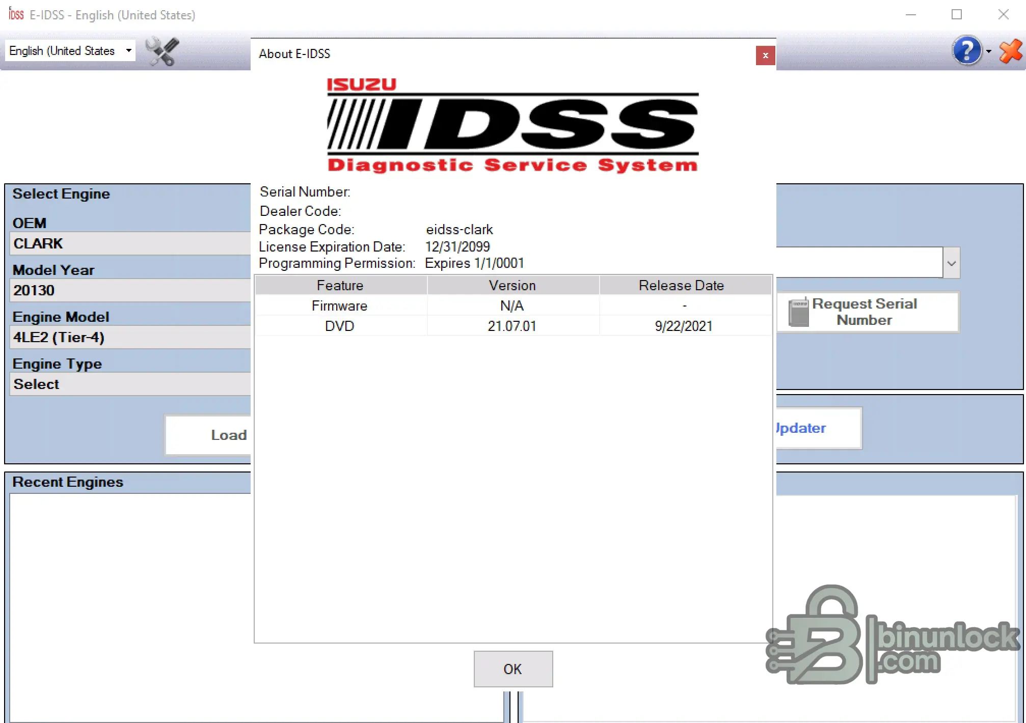1026x723 pixels.
Task: Click the Release Date column header
Action: [685, 285]
